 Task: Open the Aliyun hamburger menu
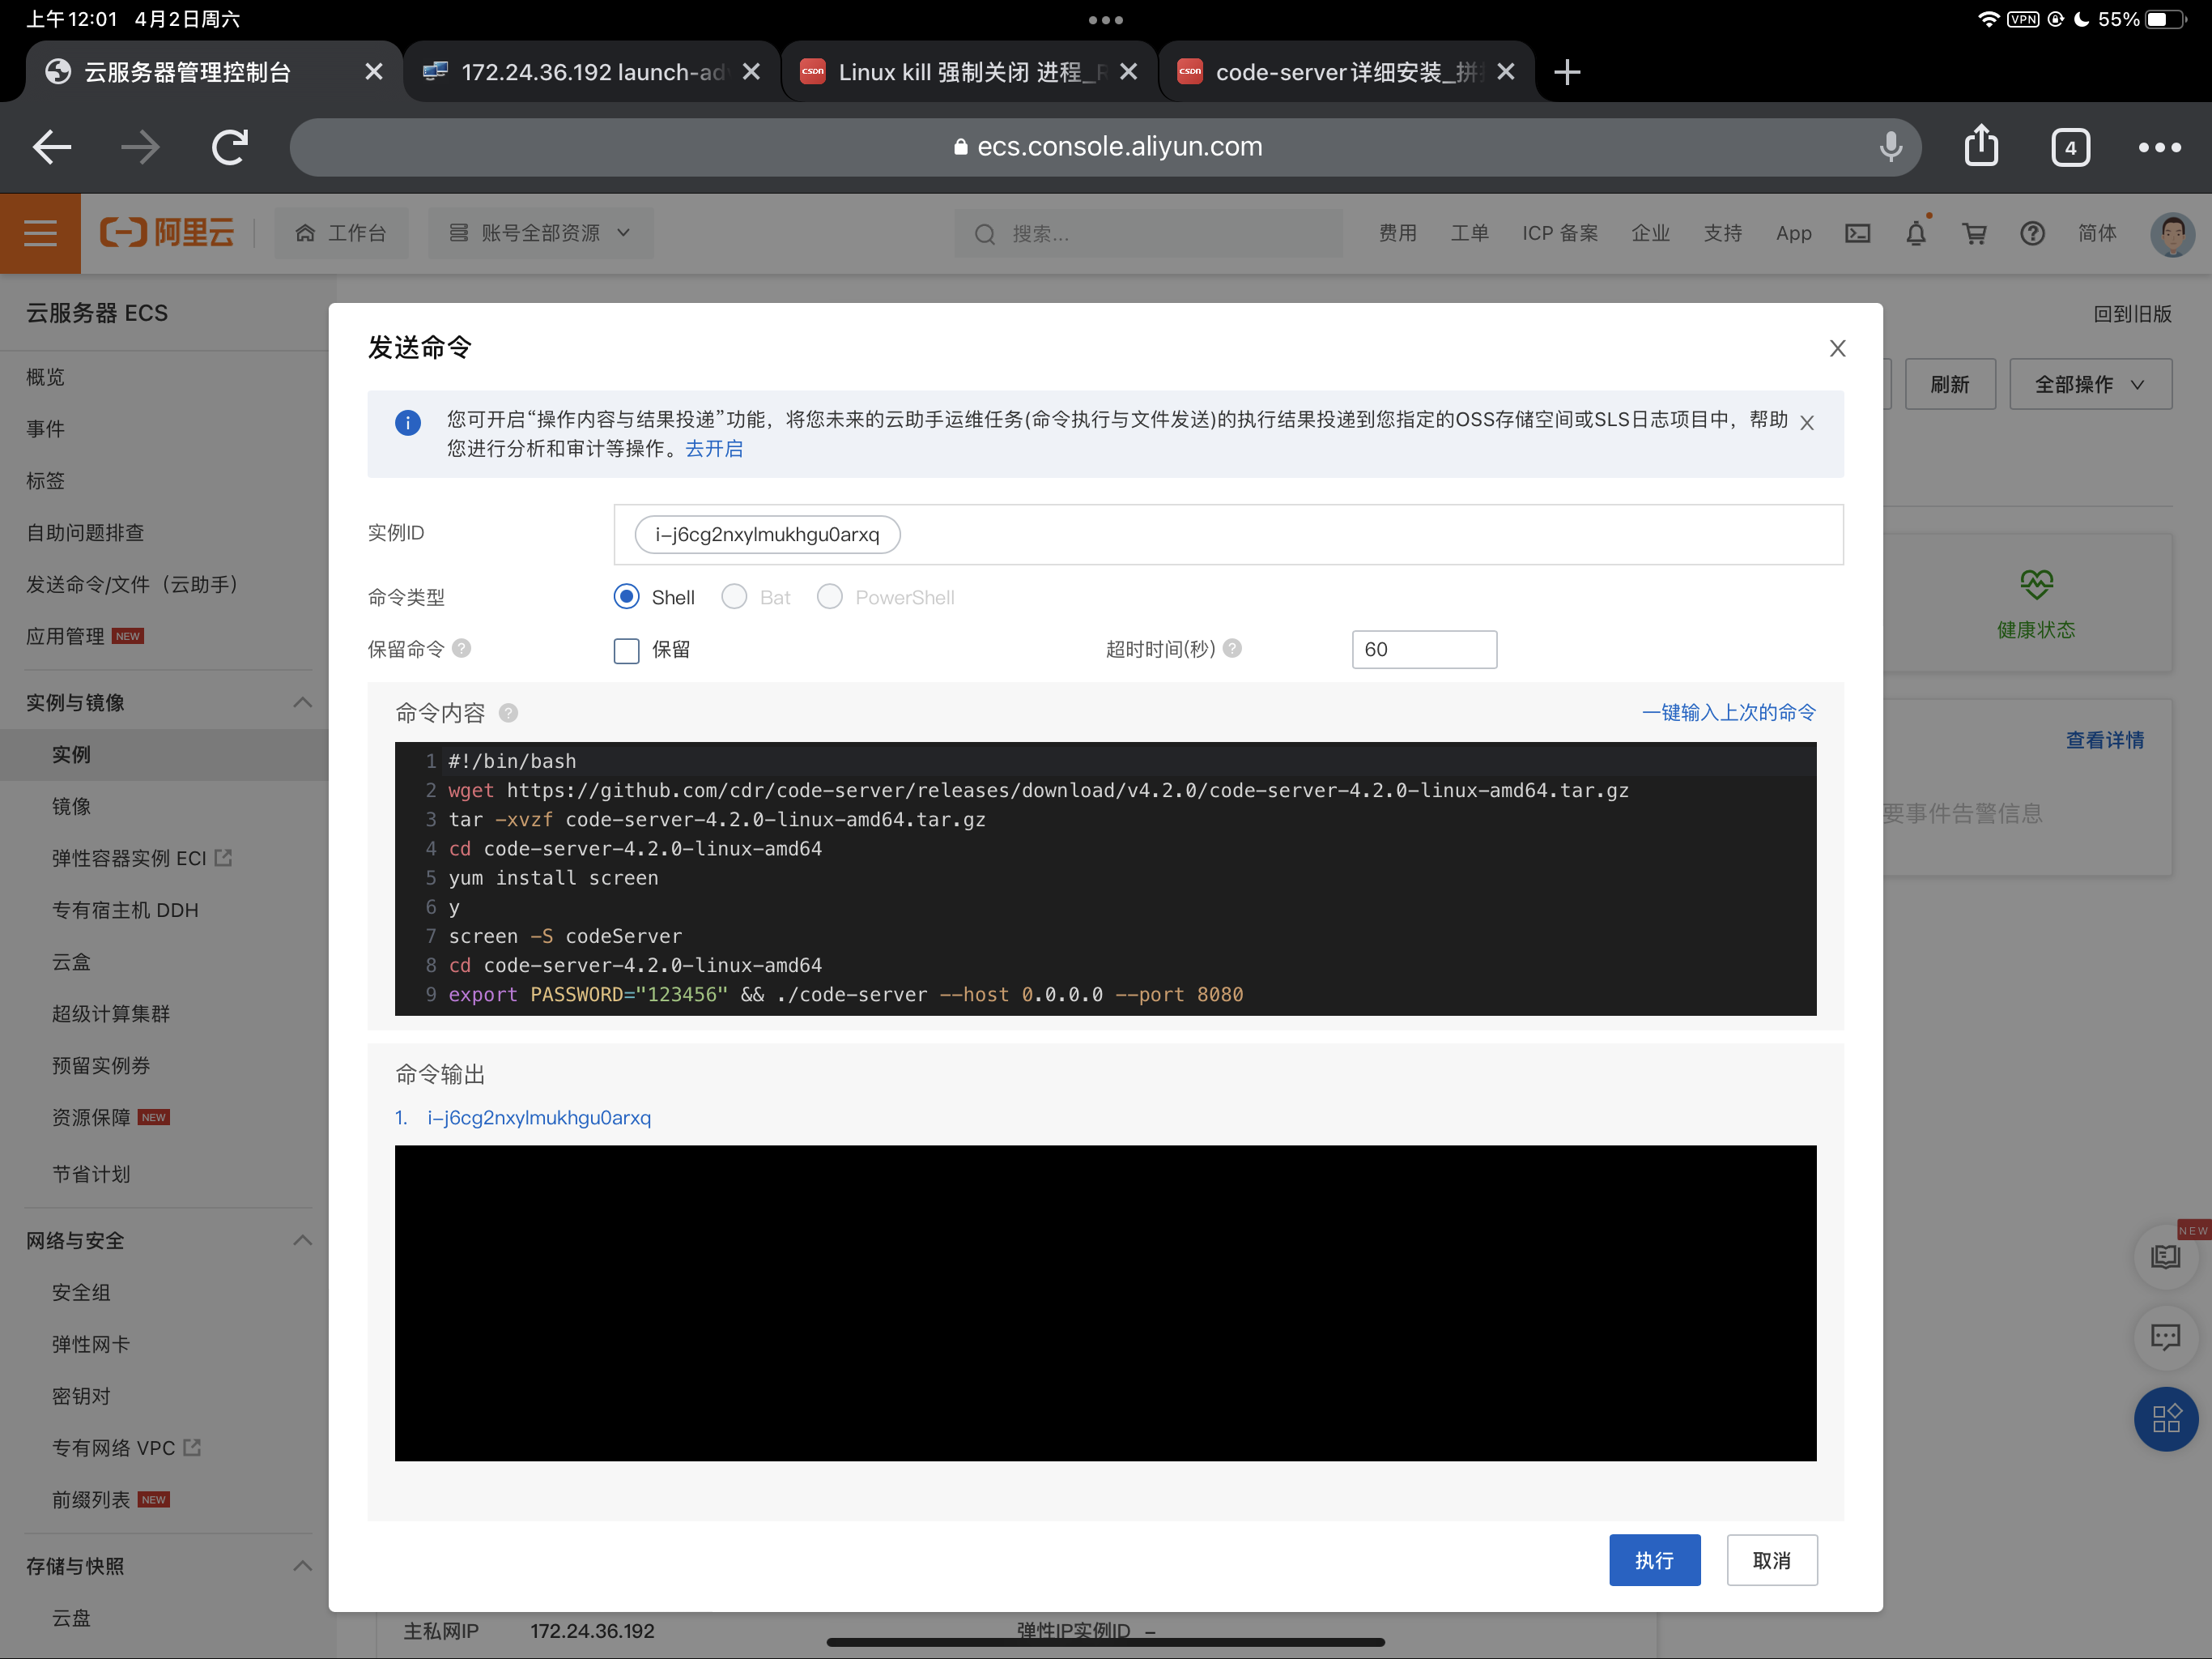pos(40,233)
